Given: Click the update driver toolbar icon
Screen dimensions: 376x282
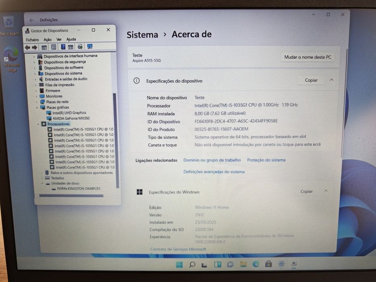Looking at the screenshot, I should [80, 46].
